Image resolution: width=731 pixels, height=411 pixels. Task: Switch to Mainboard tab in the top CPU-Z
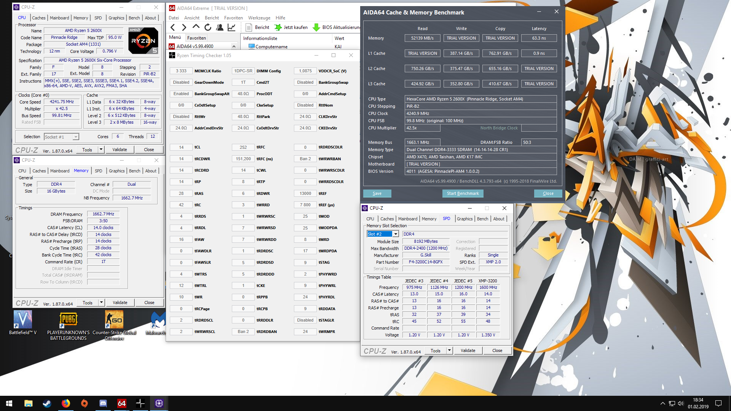click(59, 18)
